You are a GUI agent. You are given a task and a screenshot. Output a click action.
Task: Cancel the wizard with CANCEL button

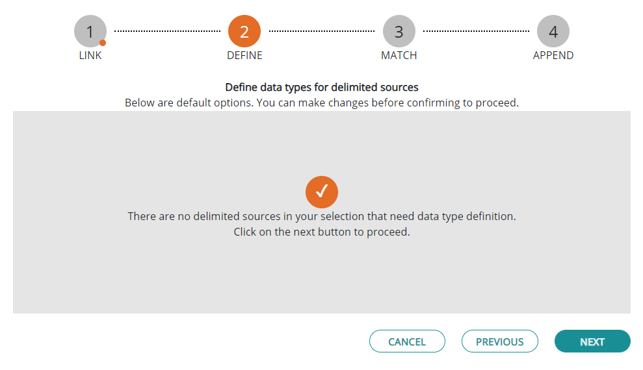(x=407, y=341)
